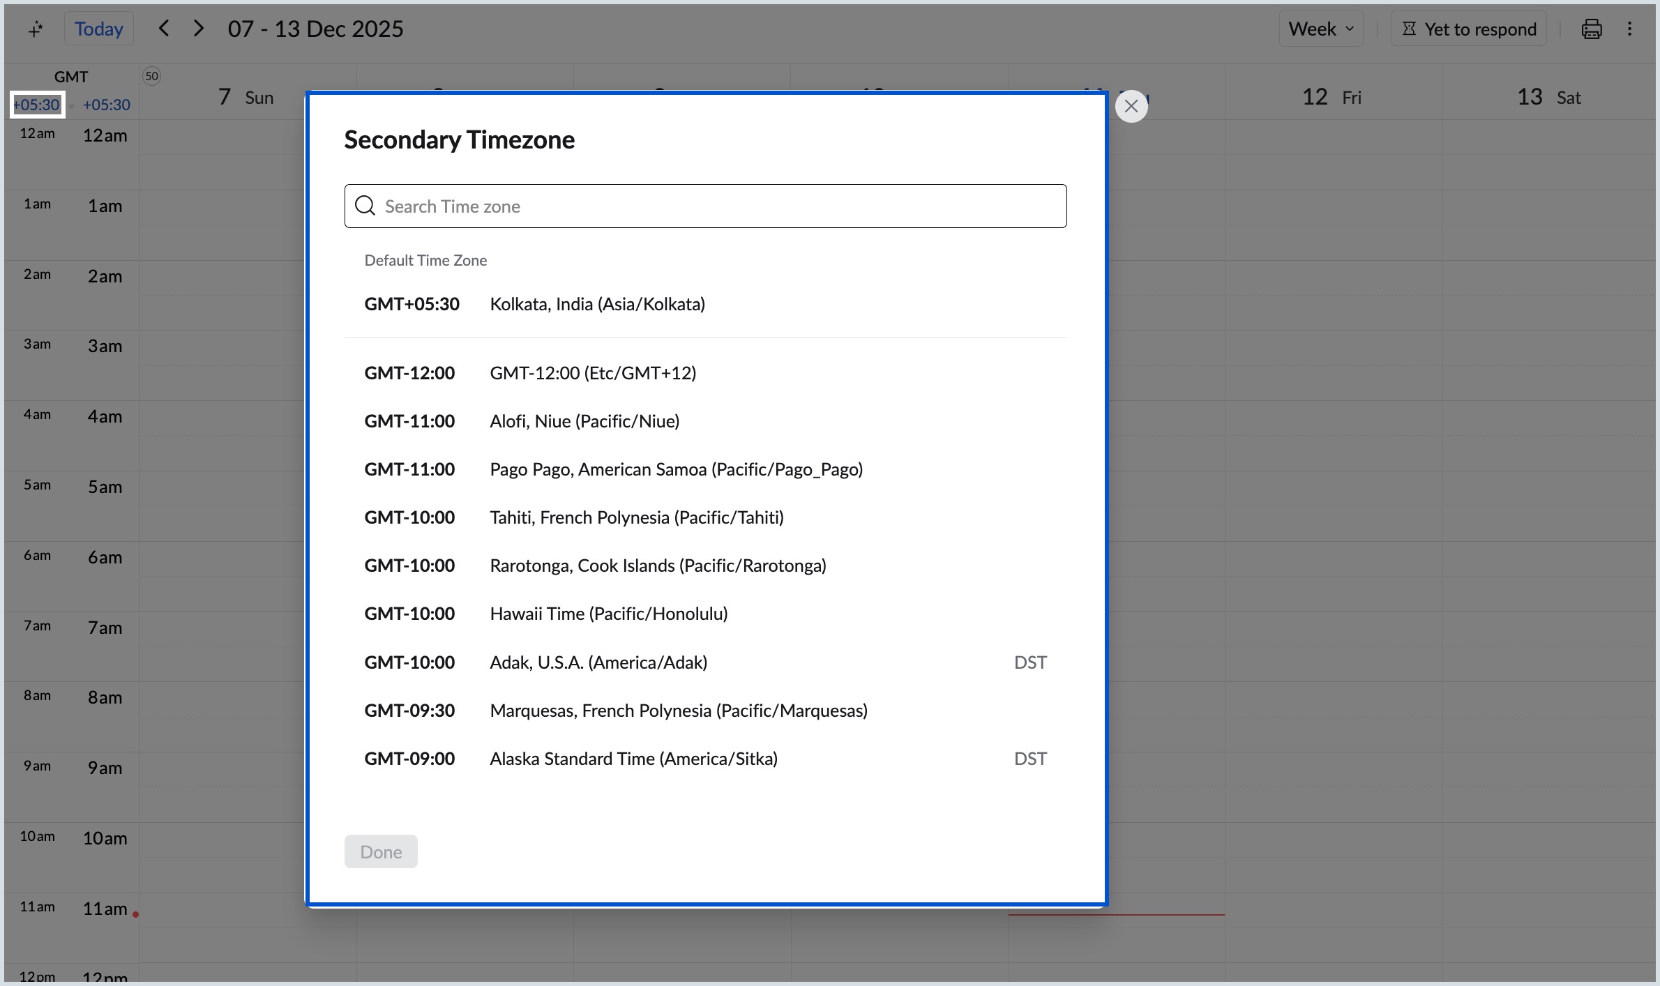Select Kolkata, India default time zone
The image size is (1660, 986).
coord(597,303)
